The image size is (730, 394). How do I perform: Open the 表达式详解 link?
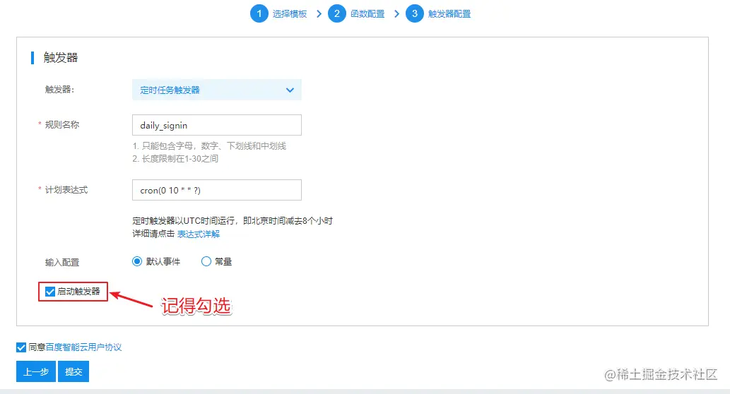coord(199,234)
